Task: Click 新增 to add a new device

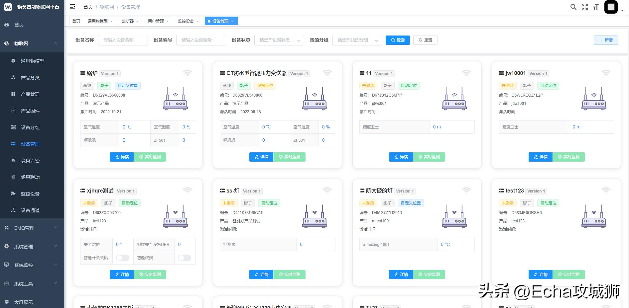Action: (605, 40)
